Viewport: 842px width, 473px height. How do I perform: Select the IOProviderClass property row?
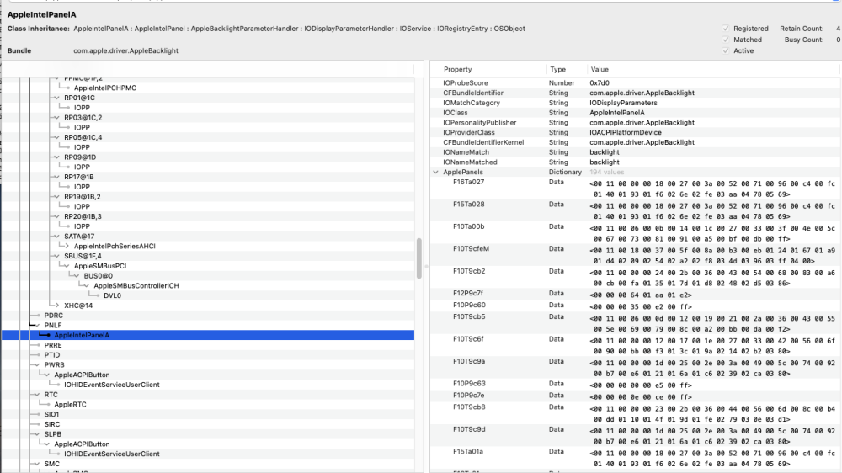pos(635,133)
